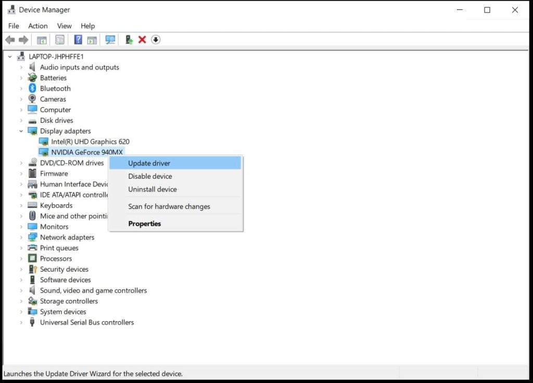The image size is (533, 383).
Task: Click the Scan for hardware changes monitor icon
Action: pyautogui.click(x=110, y=40)
